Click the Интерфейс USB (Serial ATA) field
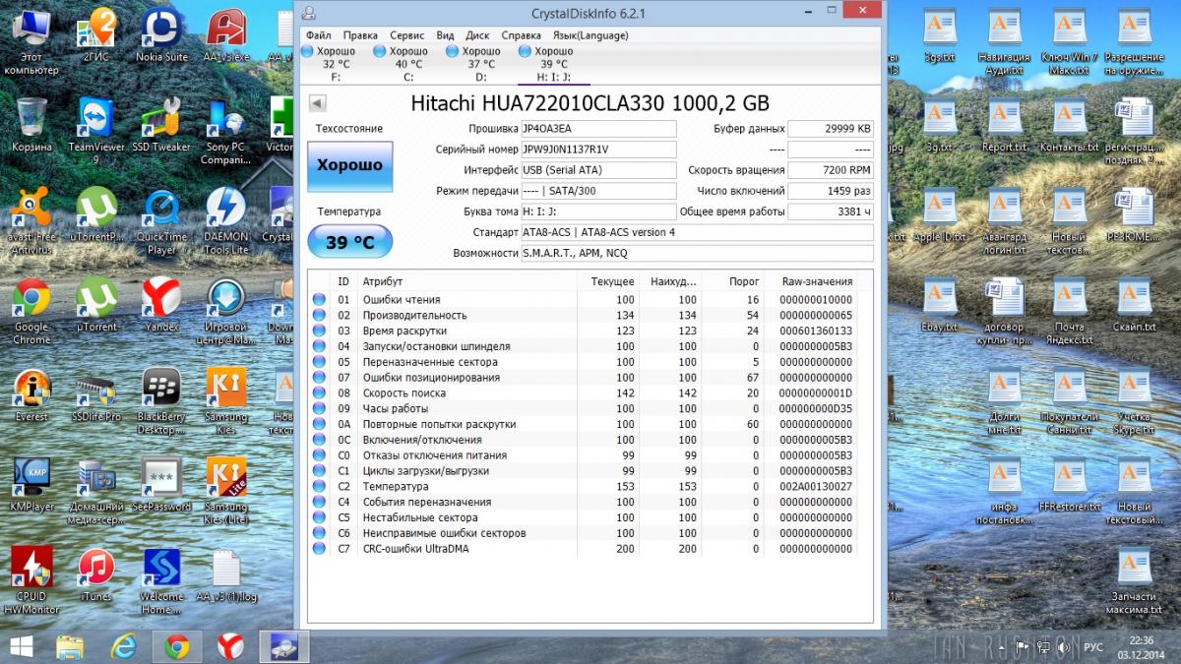This screenshot has width=1181, height=664. (598, 170)
